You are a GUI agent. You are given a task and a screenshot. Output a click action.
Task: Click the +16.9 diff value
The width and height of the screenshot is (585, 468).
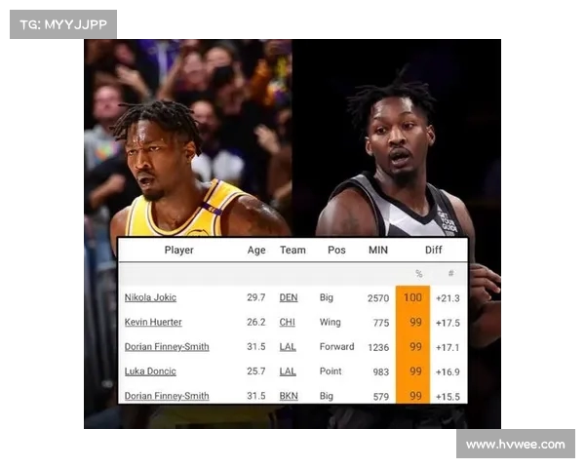click(x=448, y=372)
